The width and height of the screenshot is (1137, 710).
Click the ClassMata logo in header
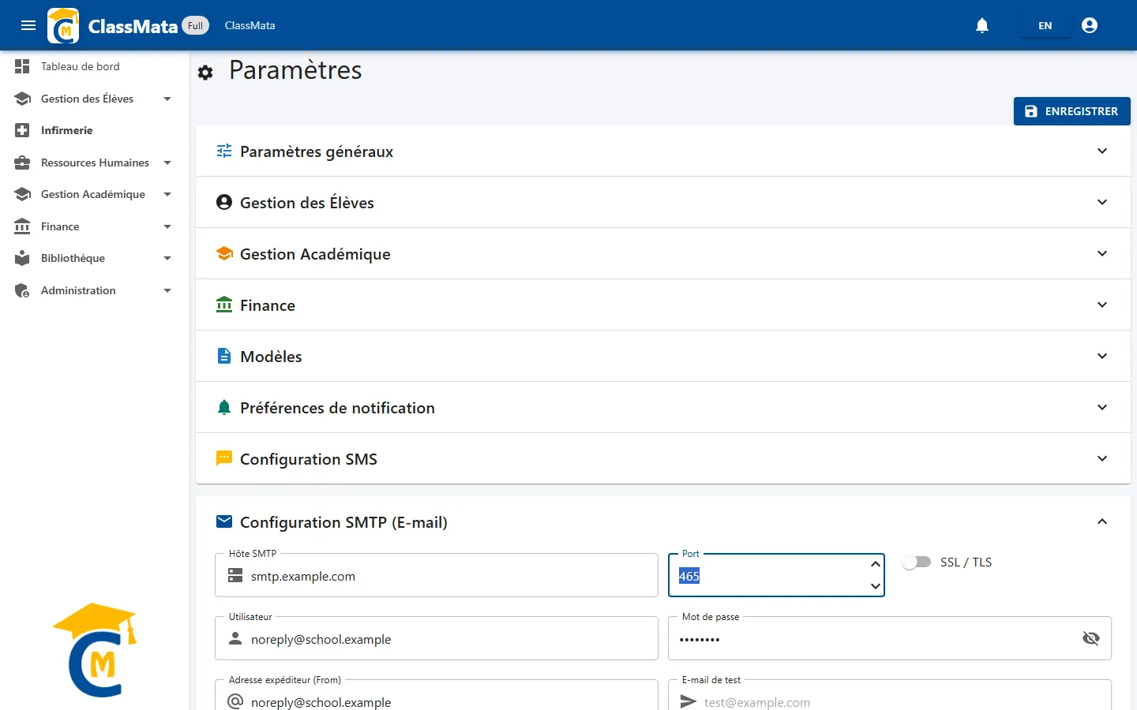pyautogui.click(x=63, y=25)
